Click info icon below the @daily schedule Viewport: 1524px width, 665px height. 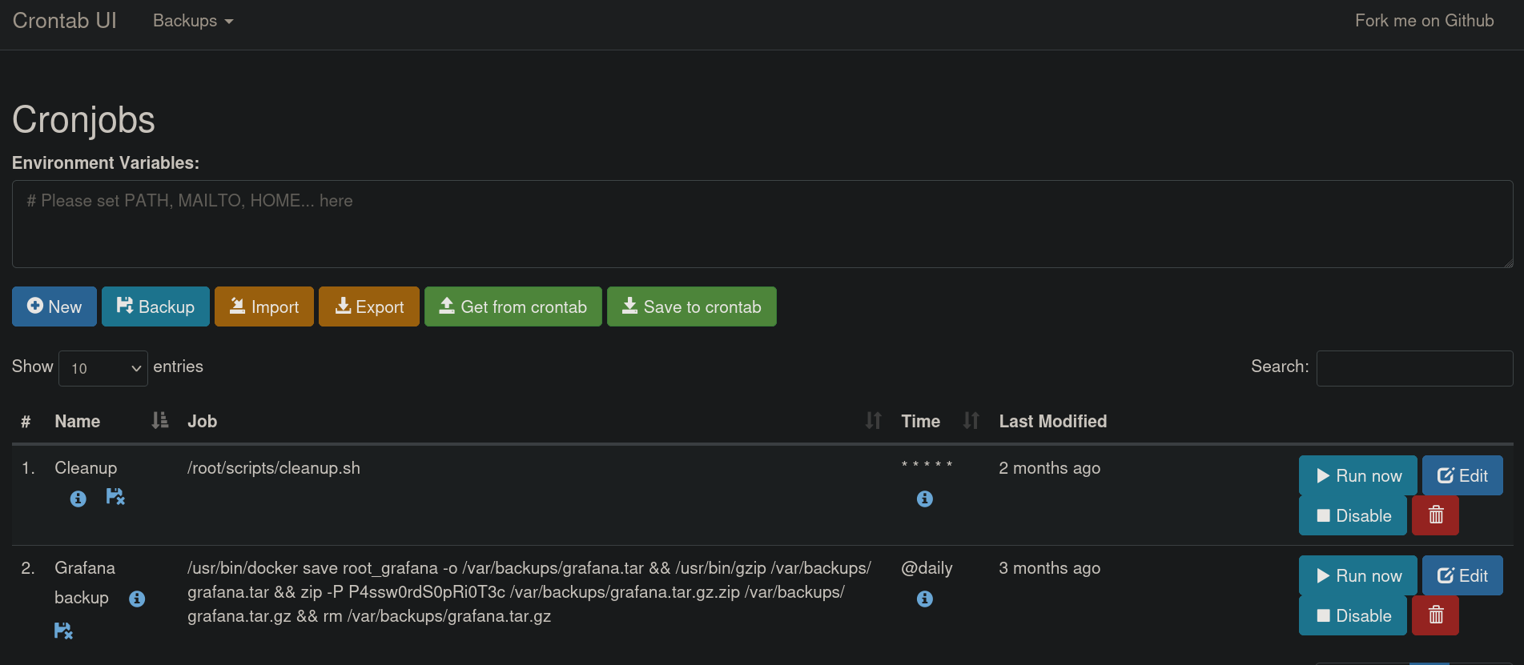coord(924,599)
